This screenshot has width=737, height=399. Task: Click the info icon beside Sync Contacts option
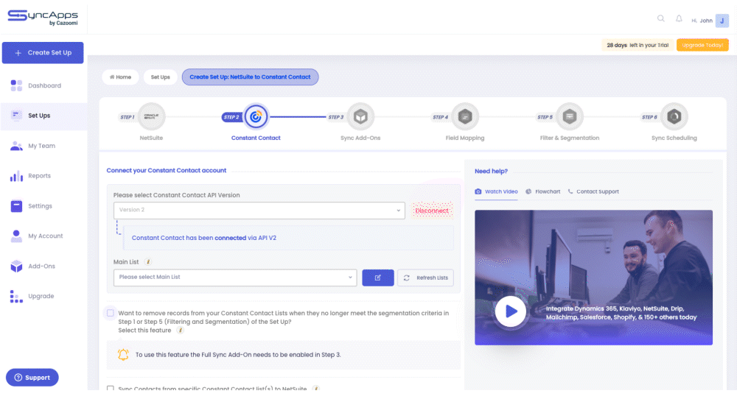pyautogui.click(x=316, y=389)
